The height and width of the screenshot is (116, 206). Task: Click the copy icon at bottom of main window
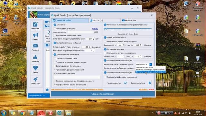(x=47, y=90)
